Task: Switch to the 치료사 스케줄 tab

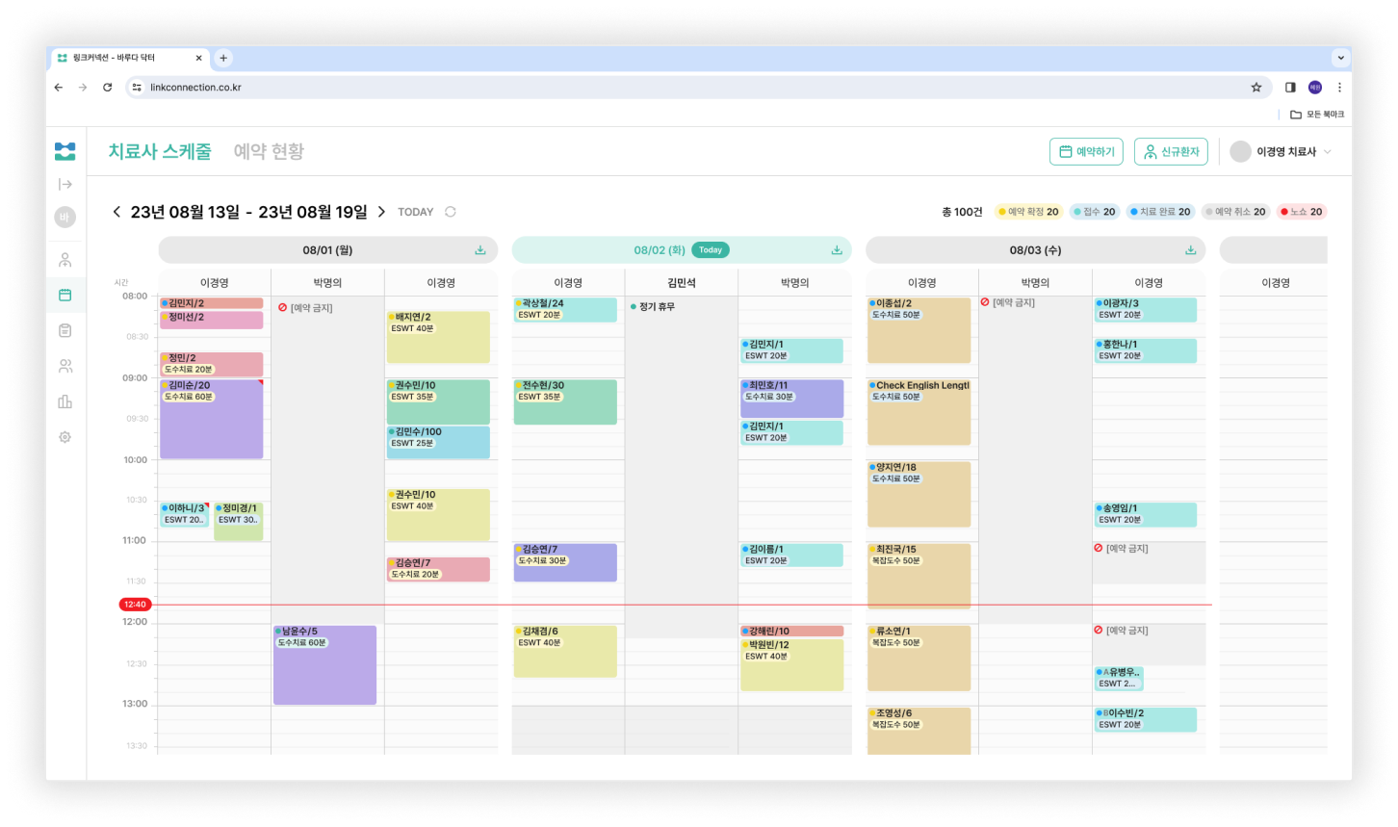Action: (x=160, y=152)
